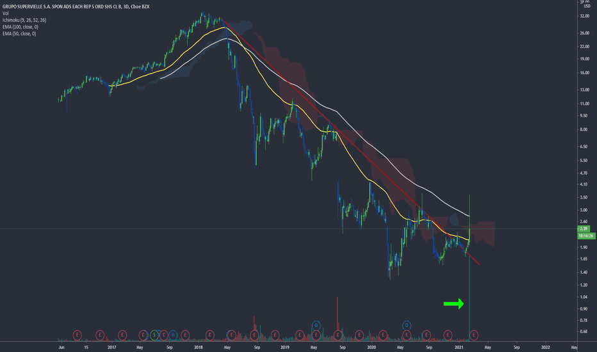Open the dividend marker above May 2020

[407, 325]
